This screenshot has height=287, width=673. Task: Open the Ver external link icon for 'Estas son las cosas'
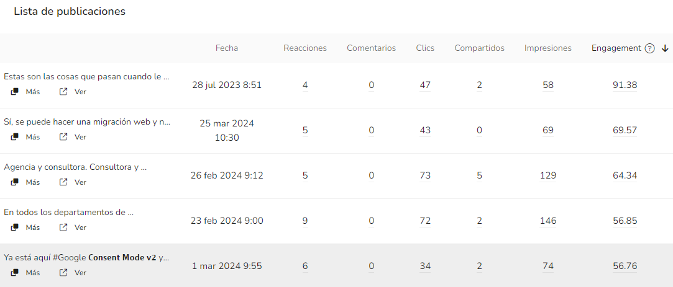(63, 92)
